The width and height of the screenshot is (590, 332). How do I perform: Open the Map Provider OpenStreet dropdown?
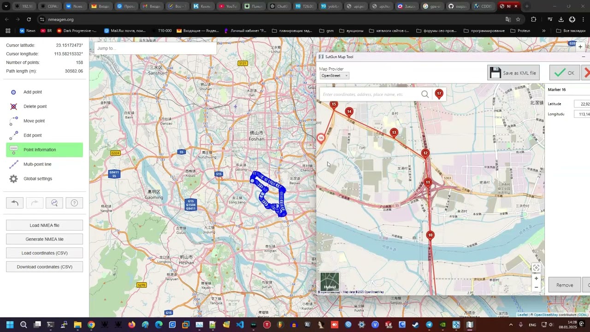(x=334, y=76)
